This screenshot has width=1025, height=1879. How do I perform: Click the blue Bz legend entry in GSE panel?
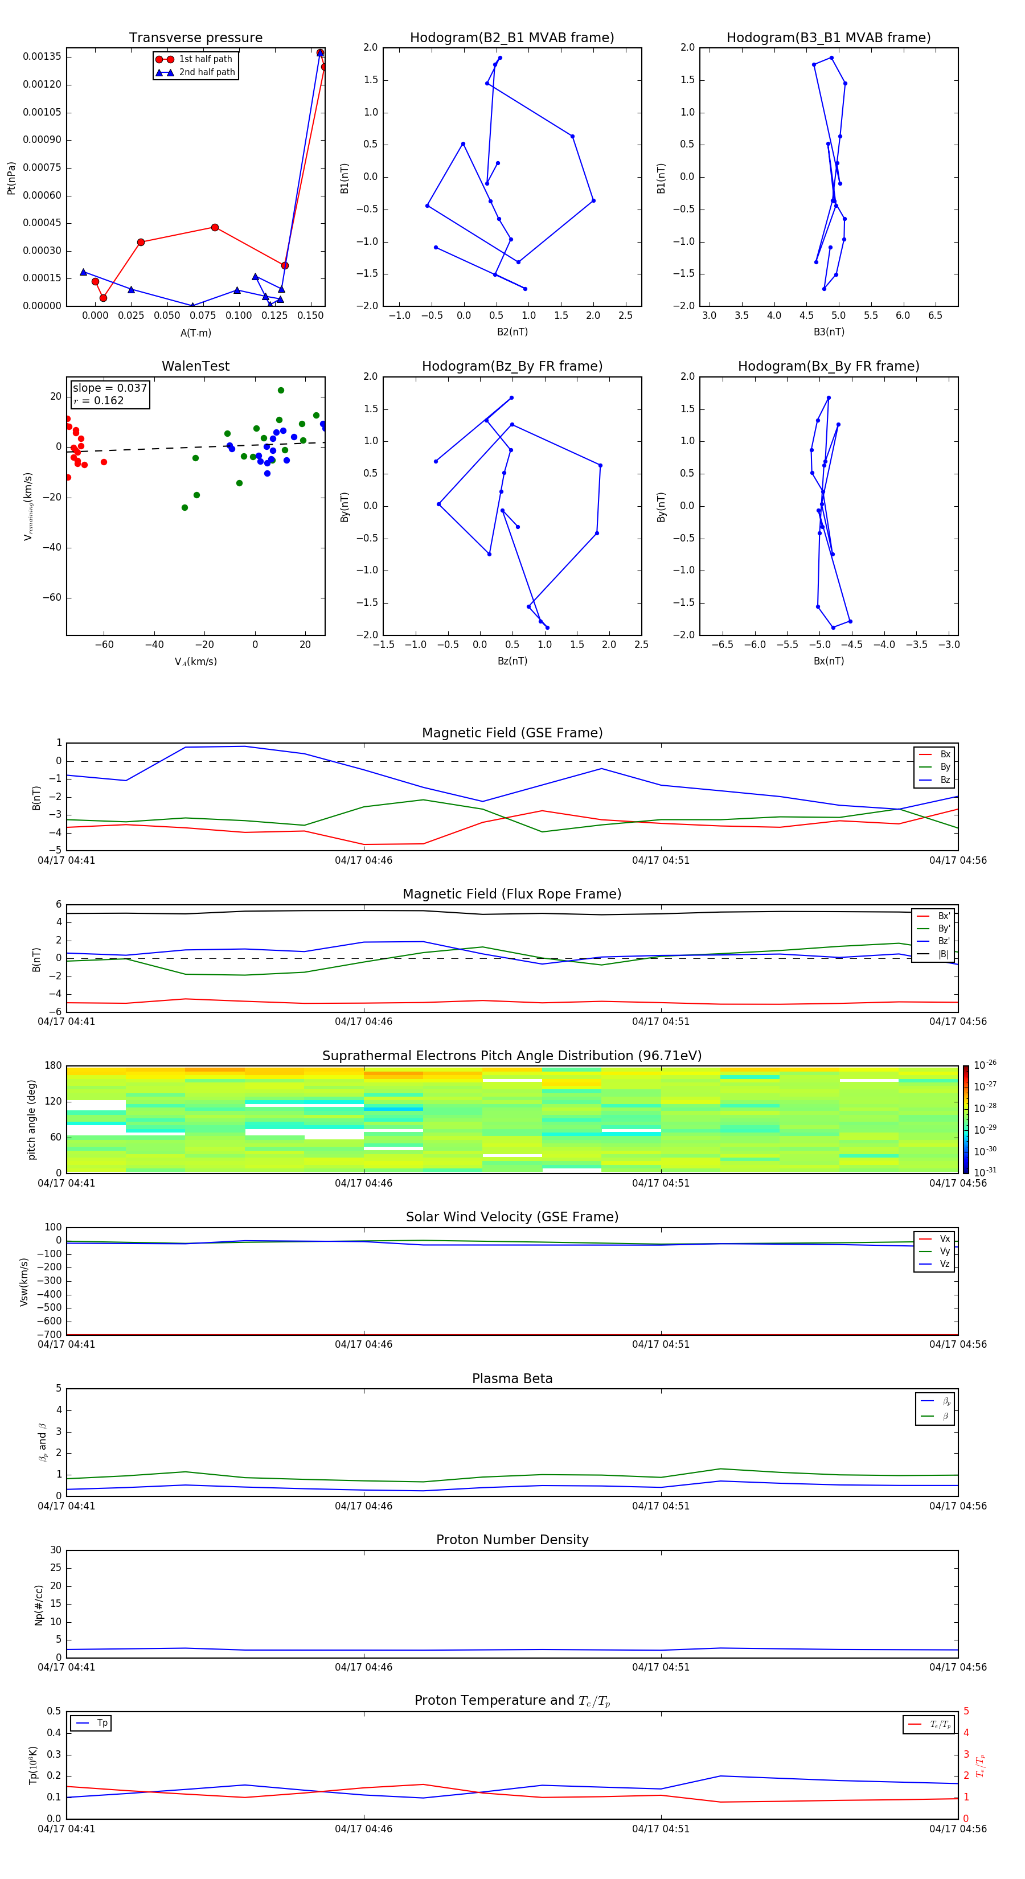(x=934, y=780)
